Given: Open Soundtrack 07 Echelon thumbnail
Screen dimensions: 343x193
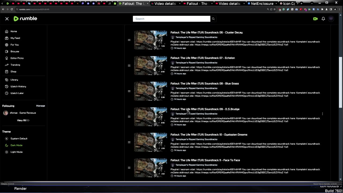Looking at the screenshot, I should [150, 66].
